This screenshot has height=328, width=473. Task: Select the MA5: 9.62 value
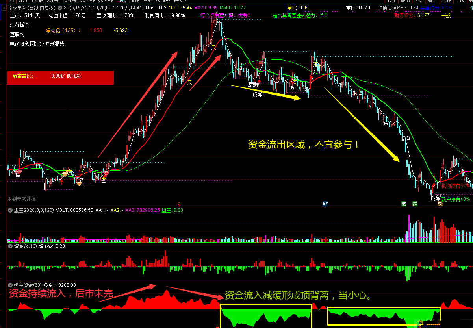pos(156,8)
